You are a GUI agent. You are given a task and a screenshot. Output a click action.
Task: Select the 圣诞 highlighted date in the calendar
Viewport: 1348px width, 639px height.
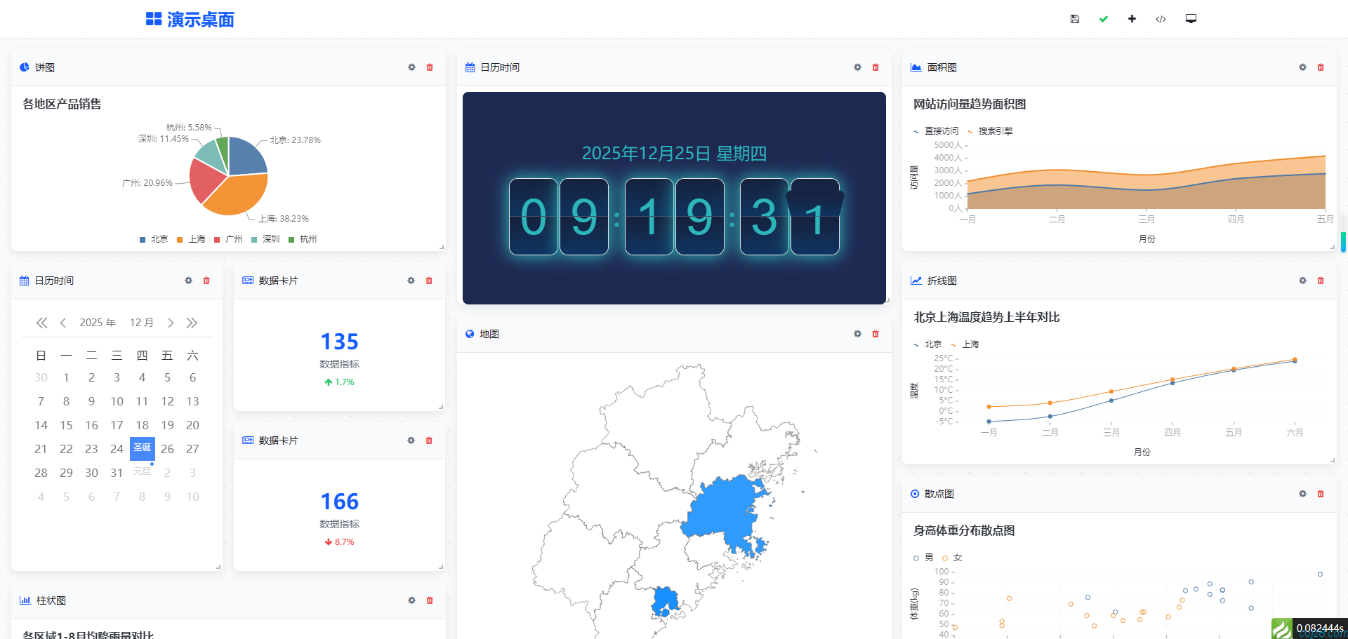[x=142, y=448]
